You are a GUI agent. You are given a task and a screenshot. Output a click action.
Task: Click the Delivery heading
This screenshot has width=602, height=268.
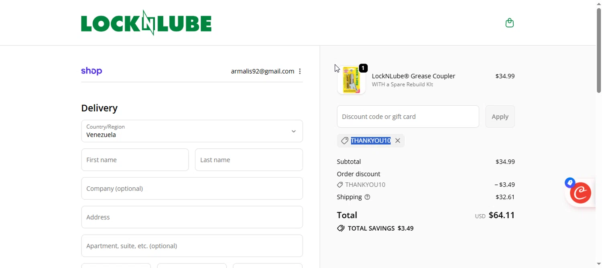click(x=99, y=108)
